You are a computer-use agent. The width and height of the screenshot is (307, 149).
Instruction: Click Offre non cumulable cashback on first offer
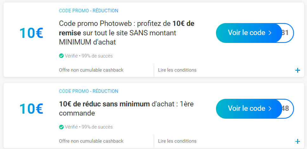click(91, 70)
